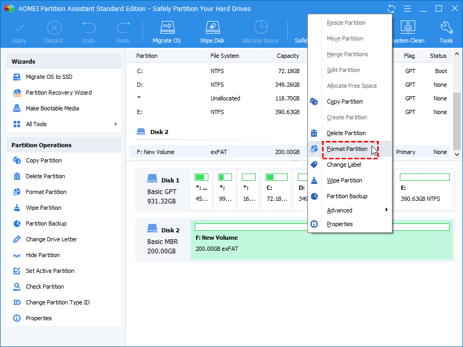Choose Format Partition from context menu
463x347 pixels.
point(347,149)
